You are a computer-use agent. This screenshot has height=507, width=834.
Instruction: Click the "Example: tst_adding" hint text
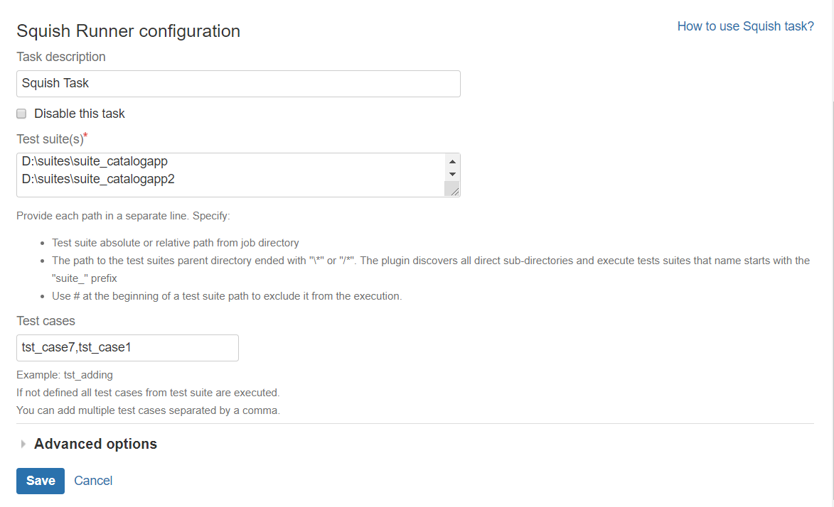click(65, 375)
